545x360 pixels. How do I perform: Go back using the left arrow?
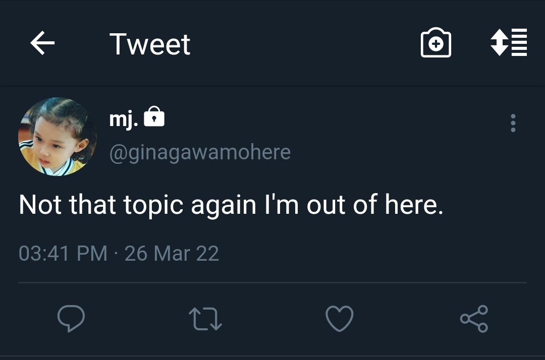42,43
